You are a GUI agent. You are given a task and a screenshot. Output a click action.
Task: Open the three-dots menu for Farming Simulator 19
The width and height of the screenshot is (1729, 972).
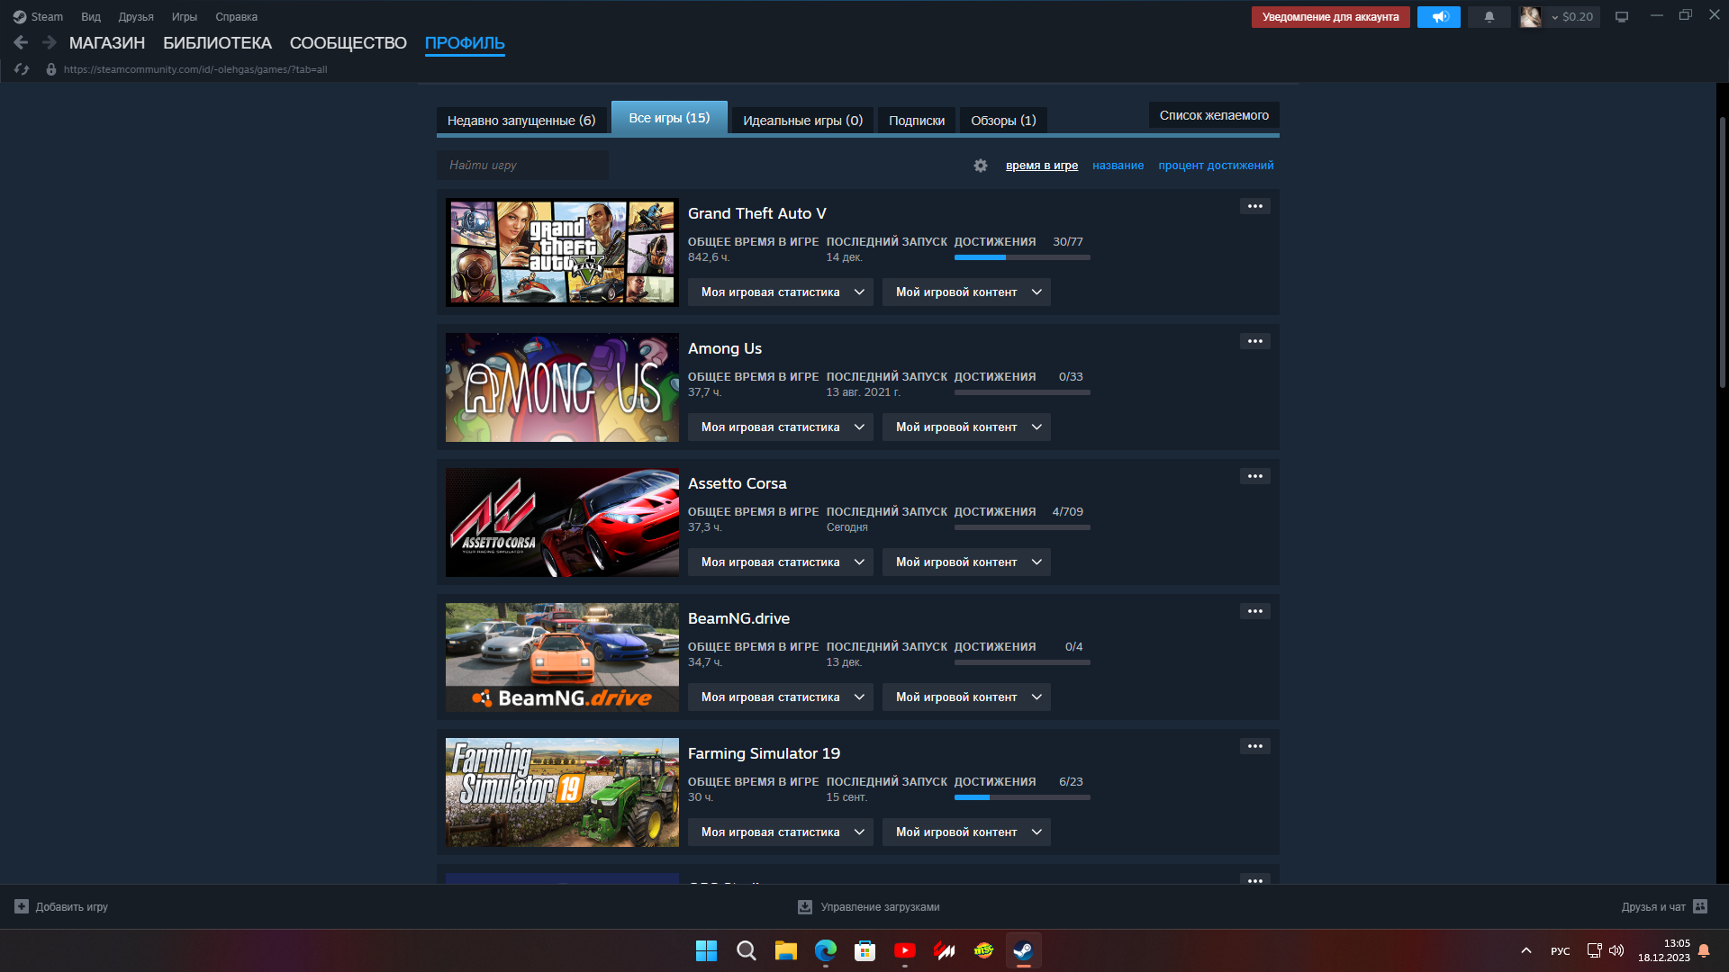(x=1255, y=746)
